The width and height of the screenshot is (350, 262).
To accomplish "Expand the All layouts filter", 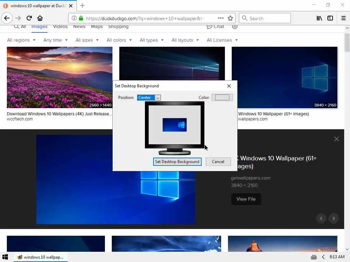I will coord(185,40).
